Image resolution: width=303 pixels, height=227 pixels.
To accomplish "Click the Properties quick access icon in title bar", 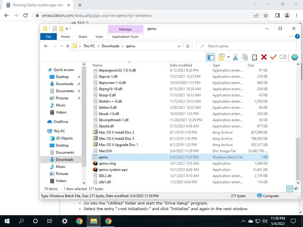I will (55, 29).
